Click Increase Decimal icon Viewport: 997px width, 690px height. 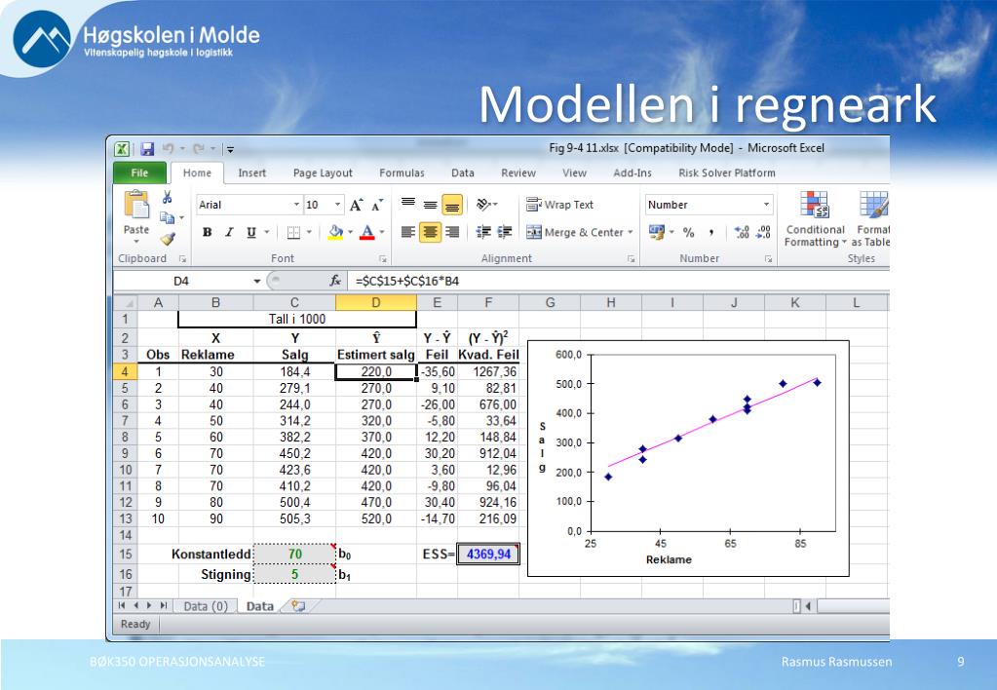click(x=742, y=233)
